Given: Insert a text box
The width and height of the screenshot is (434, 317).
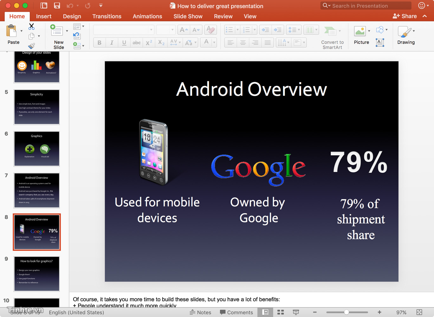Looking at the screenshot, I should [380, 42].
